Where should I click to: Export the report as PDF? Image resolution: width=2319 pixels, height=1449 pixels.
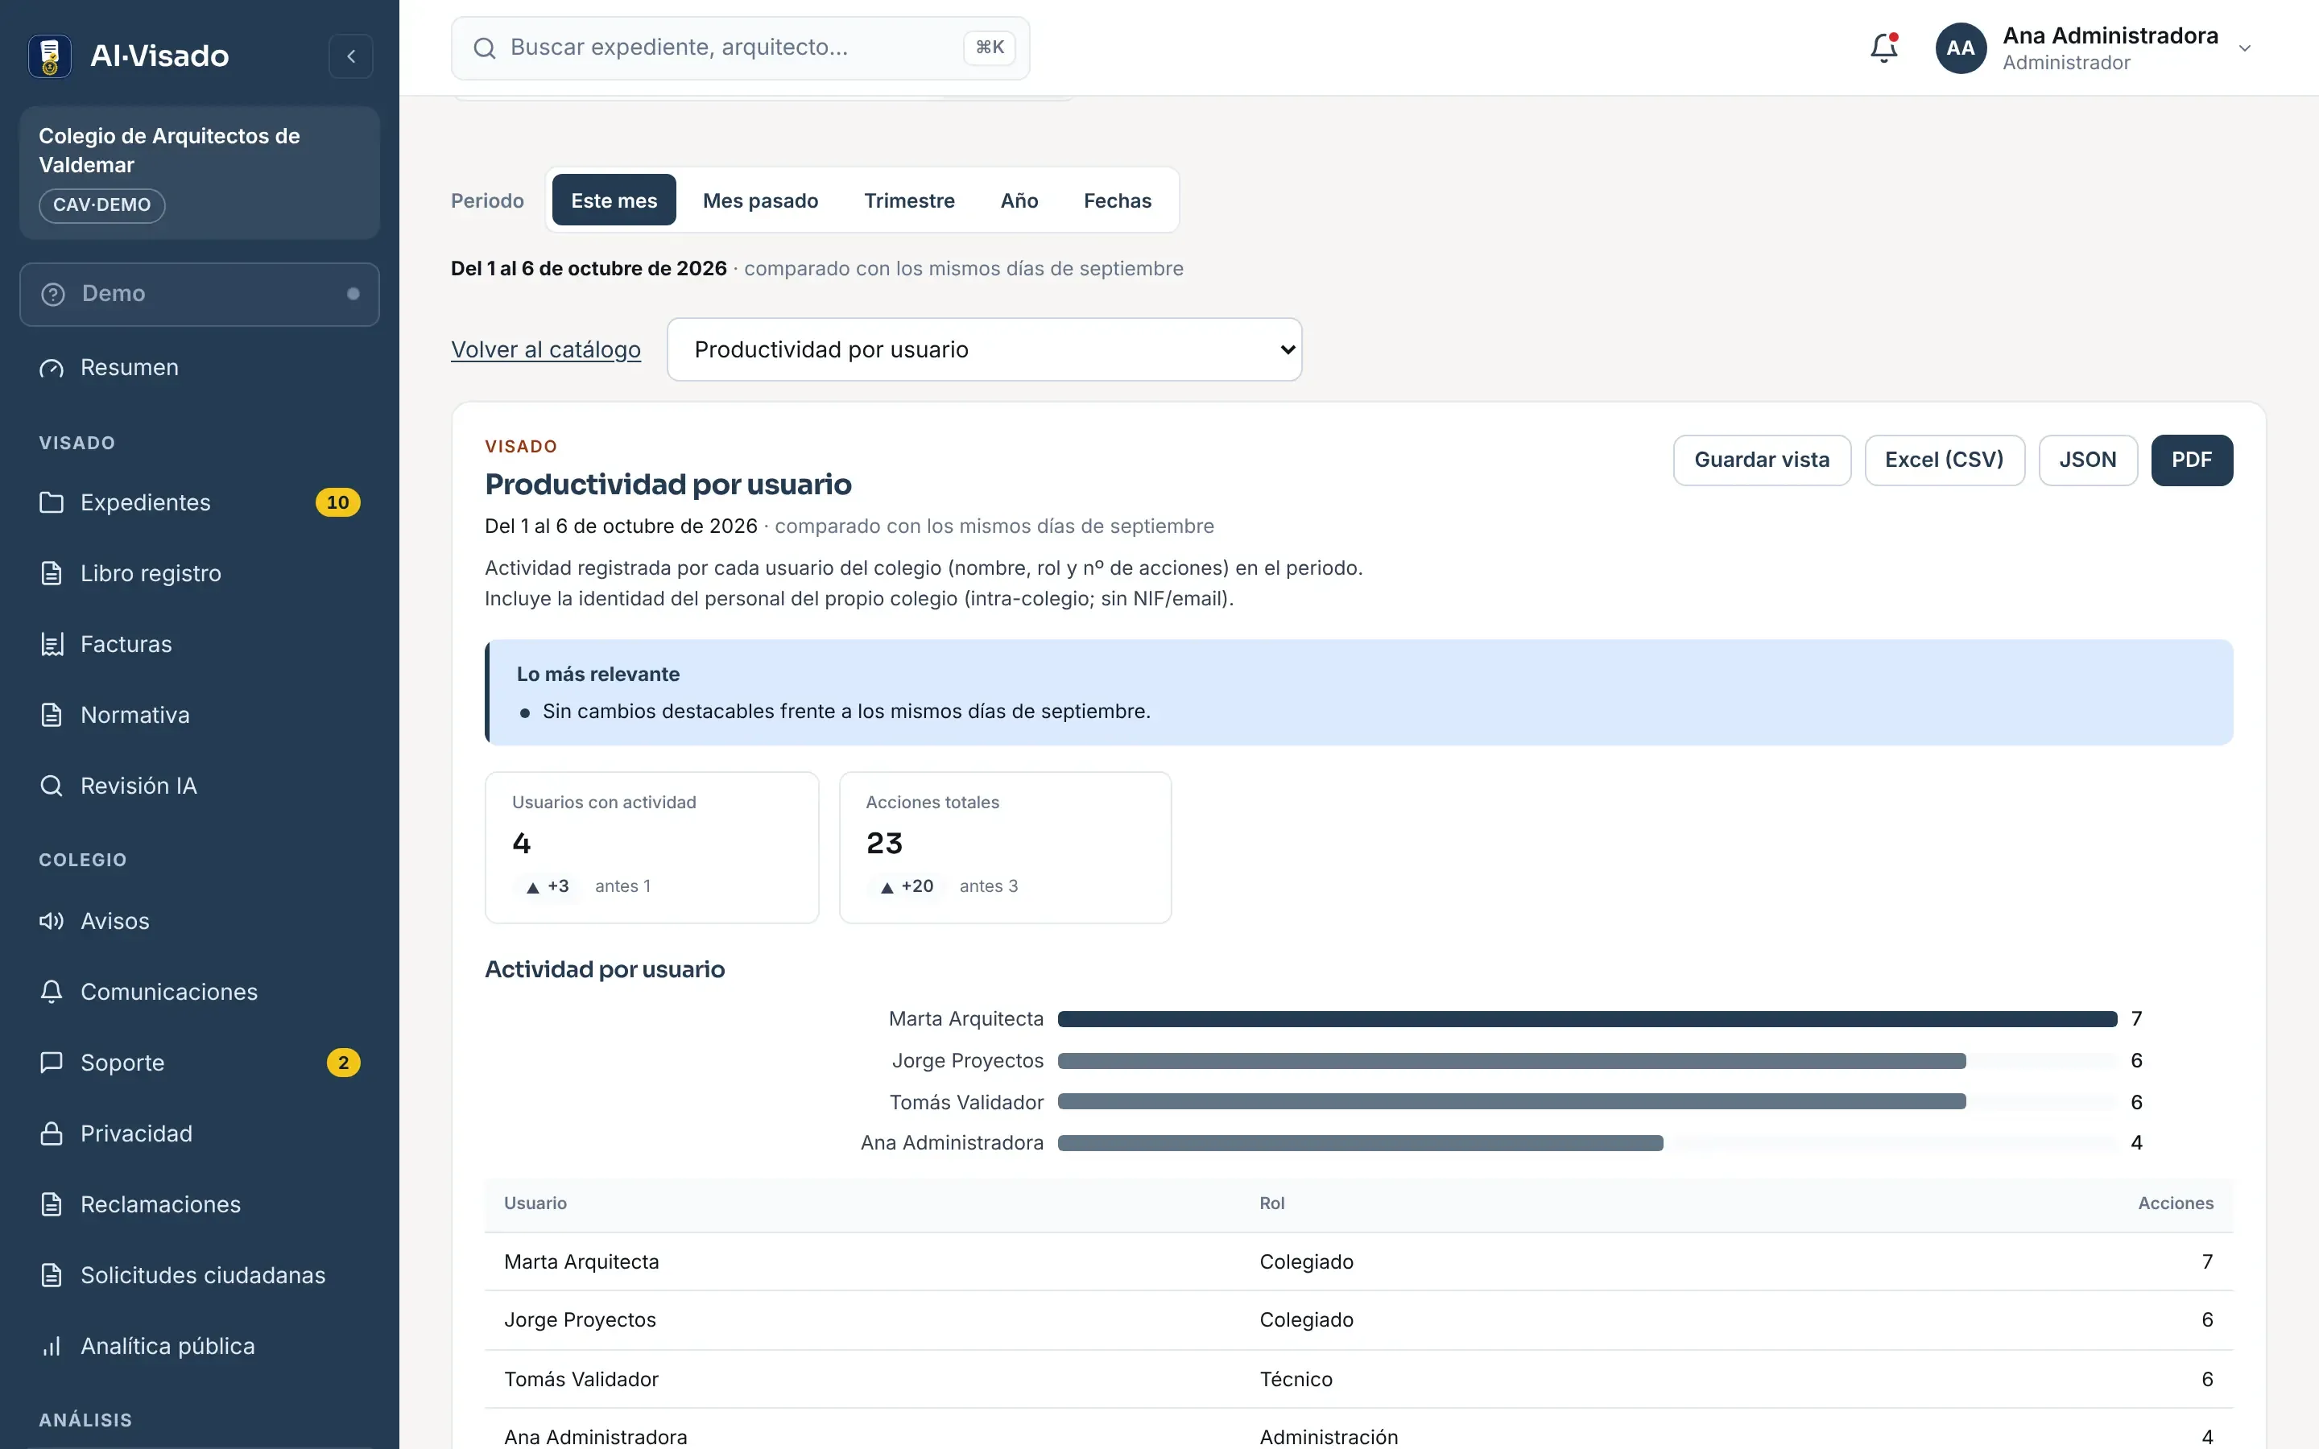(x=2191, y=460)
